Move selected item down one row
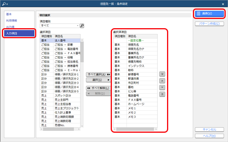The width and height of the screenshot is (228, 142). point(162,88)
